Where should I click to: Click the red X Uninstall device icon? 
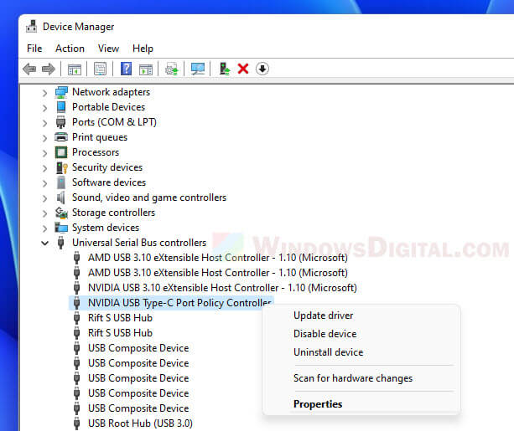click(x=243, y=69)
